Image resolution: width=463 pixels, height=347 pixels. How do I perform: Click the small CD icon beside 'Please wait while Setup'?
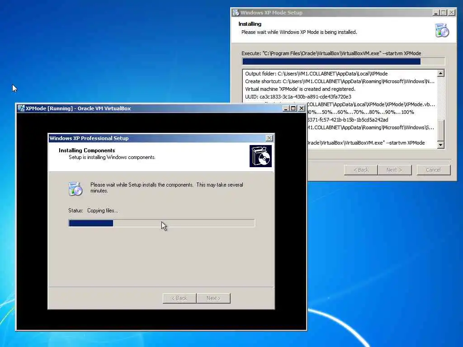coord(76,189)
